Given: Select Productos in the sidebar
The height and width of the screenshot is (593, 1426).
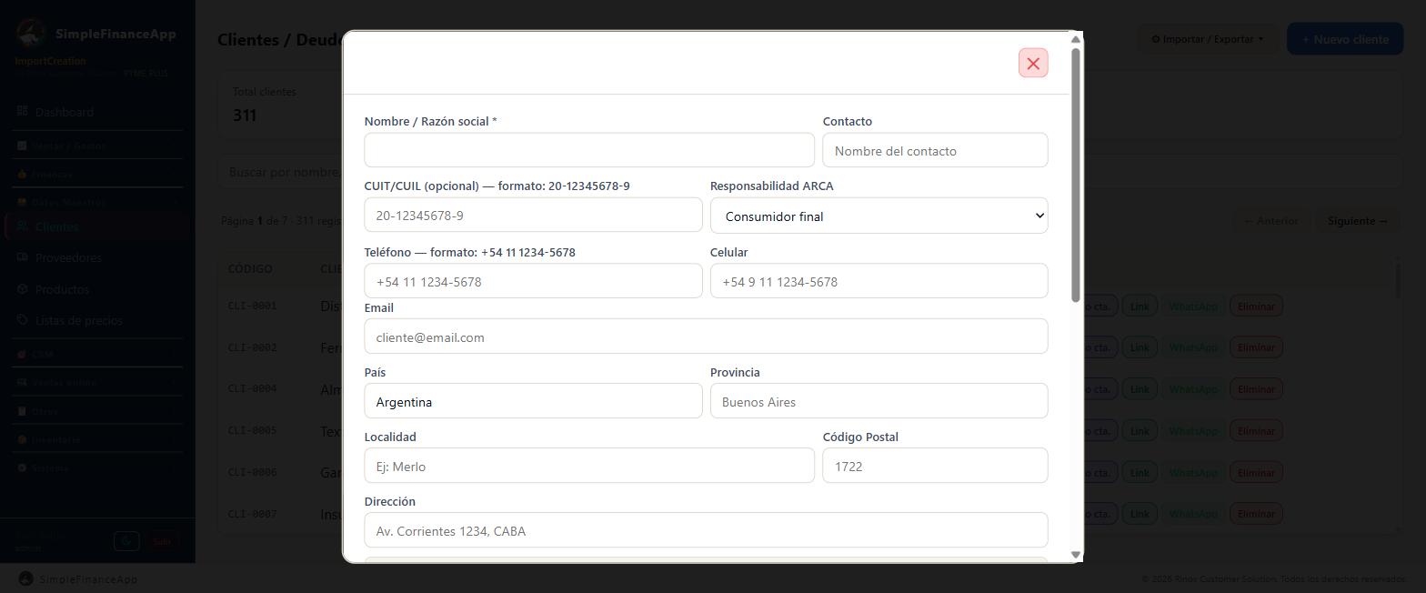Looking at the screenshot, I should coord(98,289).
